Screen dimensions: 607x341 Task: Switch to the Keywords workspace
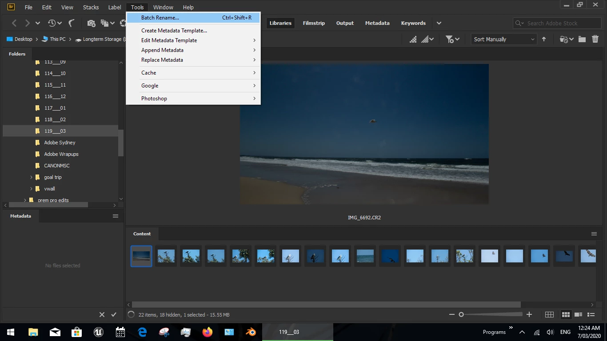(x=413, y=23)
